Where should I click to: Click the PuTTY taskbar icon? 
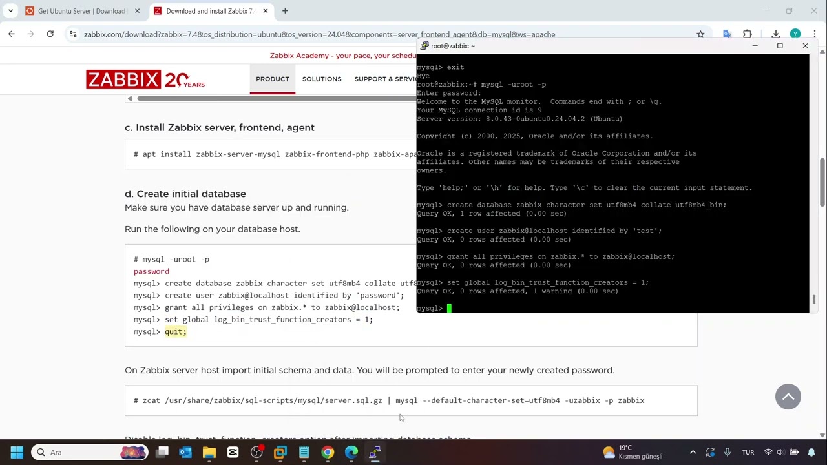point(375,452)
